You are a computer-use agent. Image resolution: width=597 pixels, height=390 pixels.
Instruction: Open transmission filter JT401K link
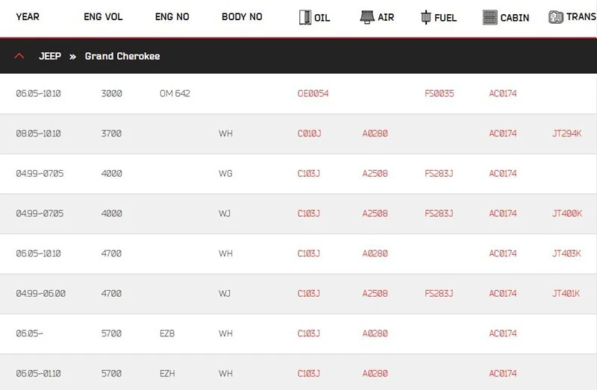click(566, 293)
